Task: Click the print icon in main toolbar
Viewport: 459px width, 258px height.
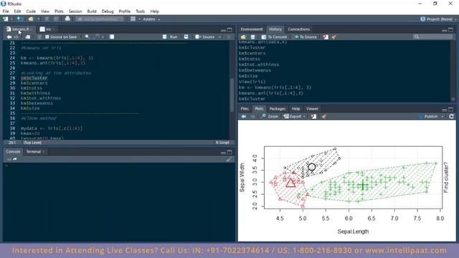Action: click(67, 19)
